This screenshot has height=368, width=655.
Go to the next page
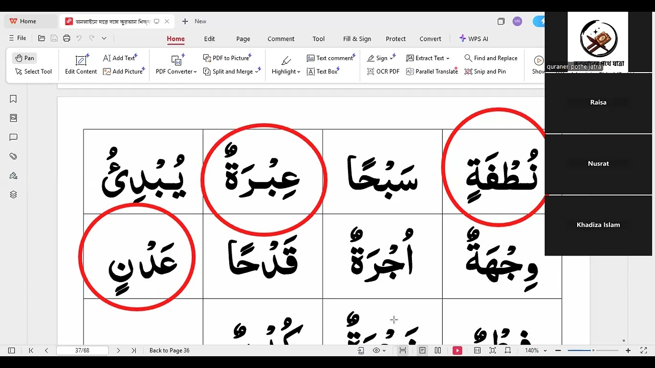[x=118, y=351]
